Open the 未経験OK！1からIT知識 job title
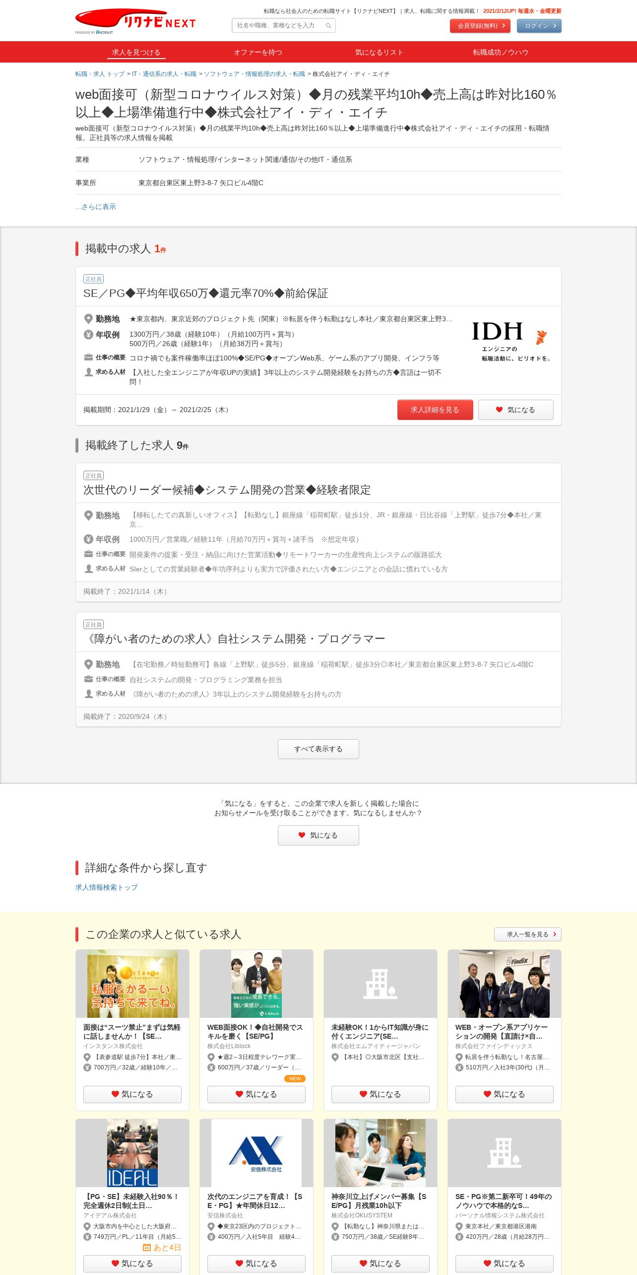 (381, 1032)
